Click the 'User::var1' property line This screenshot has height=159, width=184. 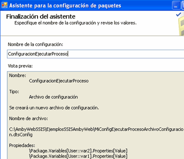[x=78, y=156]
